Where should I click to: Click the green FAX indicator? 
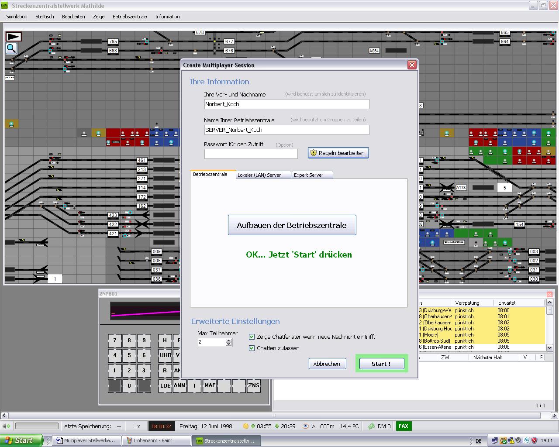pyautogui.click(x=403, y=426)
